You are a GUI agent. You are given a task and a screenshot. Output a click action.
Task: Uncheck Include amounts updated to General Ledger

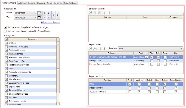5,27
